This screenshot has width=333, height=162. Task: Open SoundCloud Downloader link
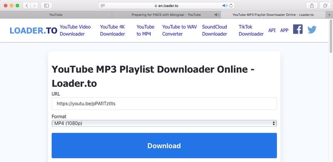(214, 30)
